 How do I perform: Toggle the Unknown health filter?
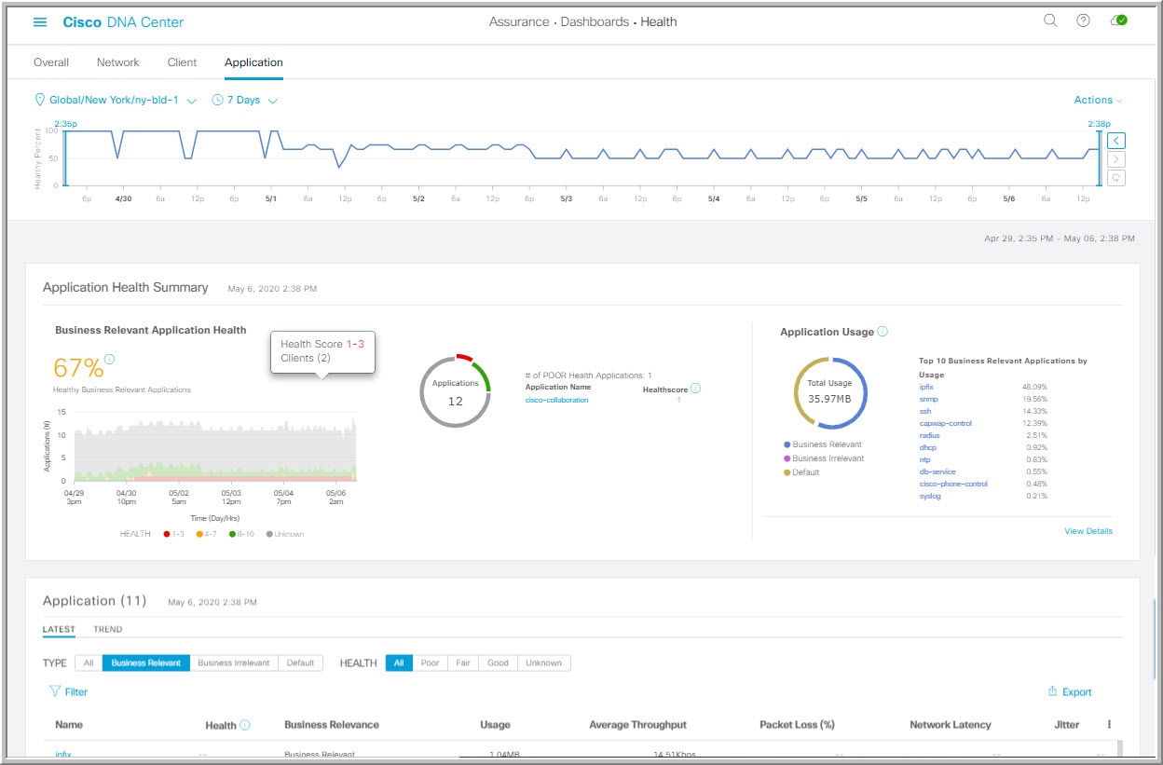point(543,663)
